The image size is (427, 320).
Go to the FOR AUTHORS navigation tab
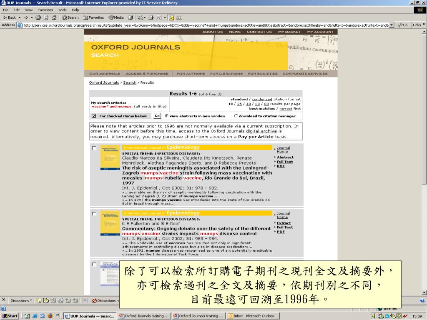191,74
